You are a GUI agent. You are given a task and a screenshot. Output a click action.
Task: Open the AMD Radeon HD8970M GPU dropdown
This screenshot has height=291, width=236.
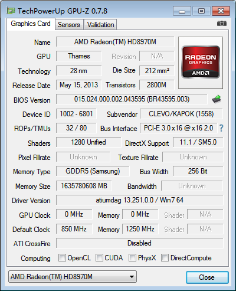coord(73,277)
